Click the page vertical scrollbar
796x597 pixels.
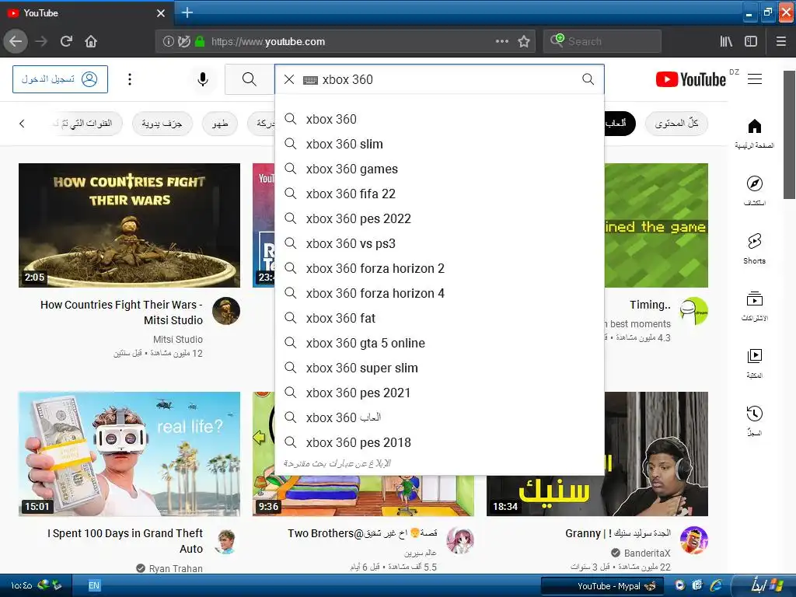(790, 135)
